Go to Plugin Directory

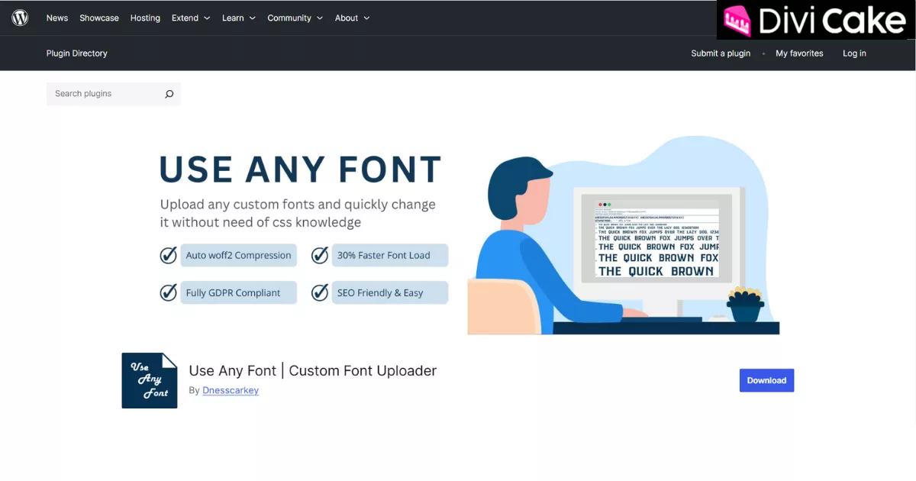click(x=77, y=53)
